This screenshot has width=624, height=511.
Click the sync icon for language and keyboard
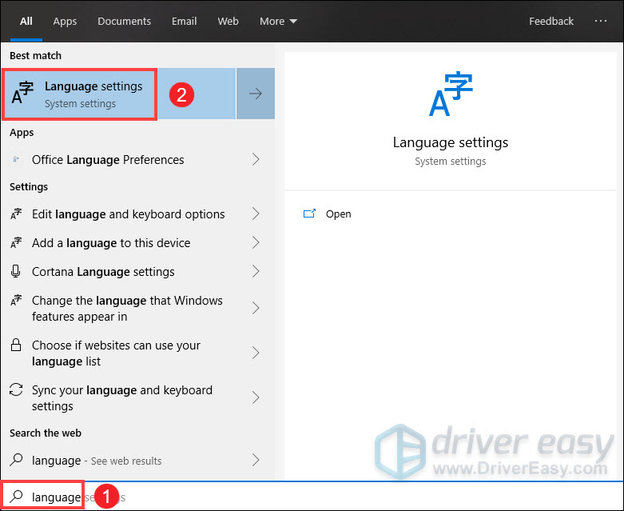coord(16,389)
